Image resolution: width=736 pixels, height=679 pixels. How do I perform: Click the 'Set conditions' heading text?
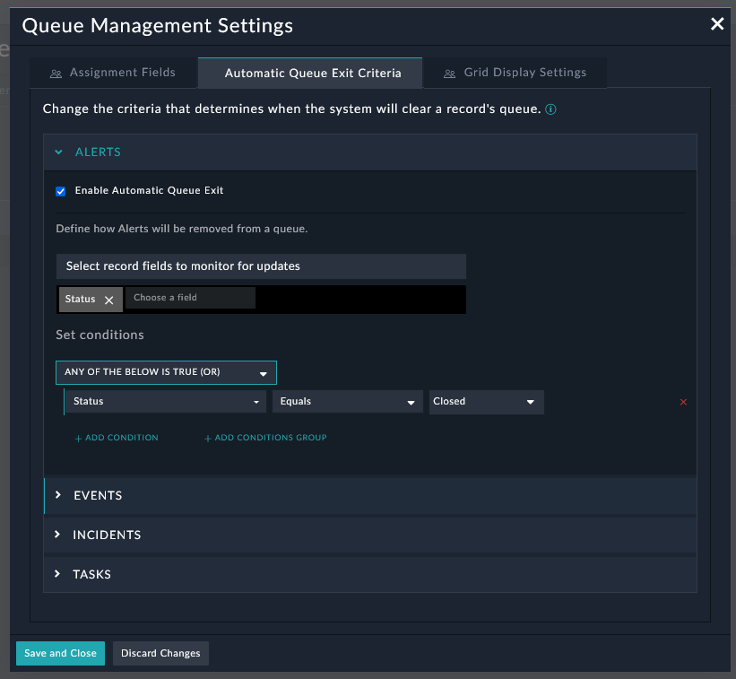tap(100, 335)
